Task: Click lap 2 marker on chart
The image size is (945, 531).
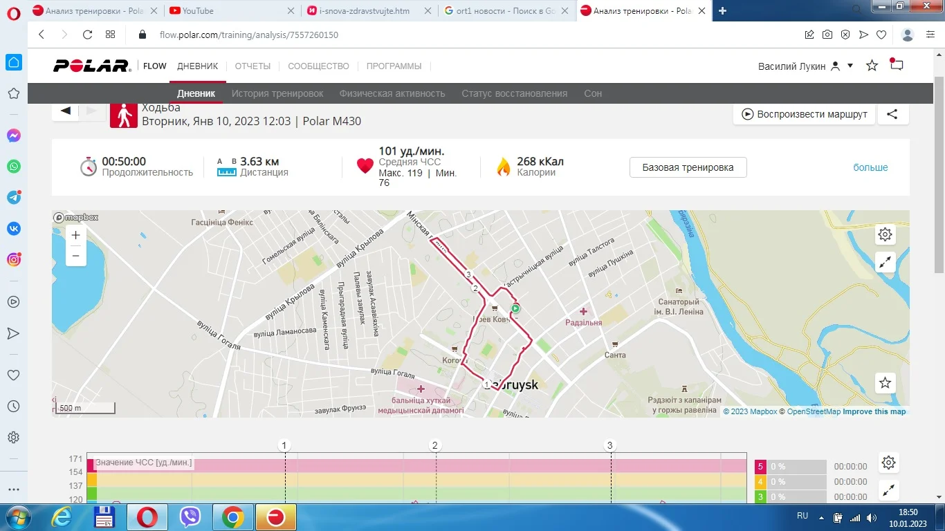Action: (435, 445)
